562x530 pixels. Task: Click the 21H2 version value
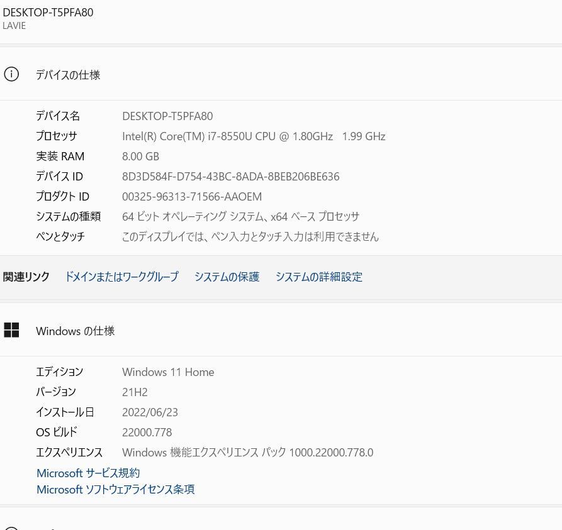(135, 392)
